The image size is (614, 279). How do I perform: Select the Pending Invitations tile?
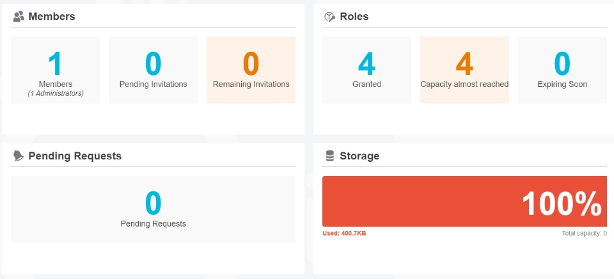(x=153, y=70)
